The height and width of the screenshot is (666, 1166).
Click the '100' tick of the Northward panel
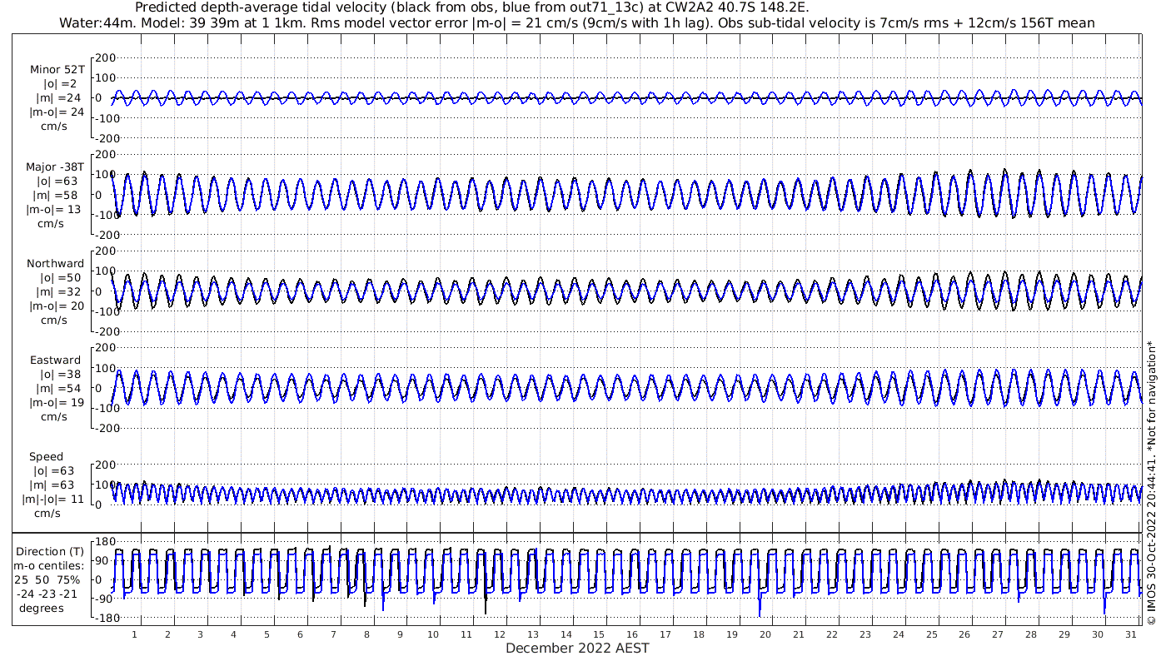(105, 271)
